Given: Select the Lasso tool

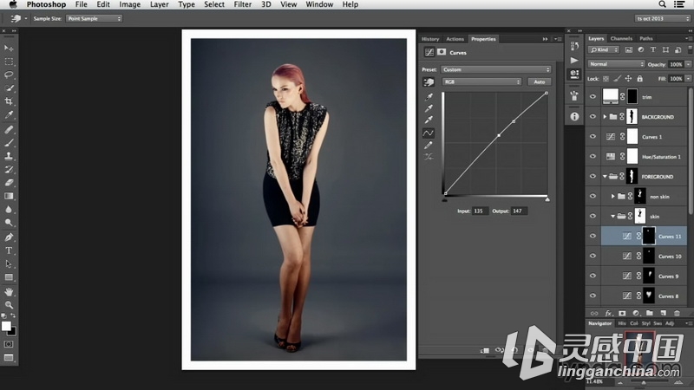Looking at the screenshot, I should pos(9,75).
